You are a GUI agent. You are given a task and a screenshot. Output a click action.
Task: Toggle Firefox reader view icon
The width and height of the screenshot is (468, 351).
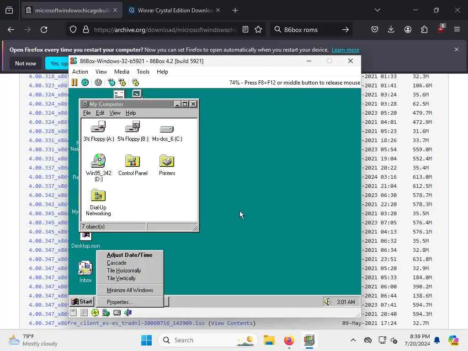click(245, 30)
